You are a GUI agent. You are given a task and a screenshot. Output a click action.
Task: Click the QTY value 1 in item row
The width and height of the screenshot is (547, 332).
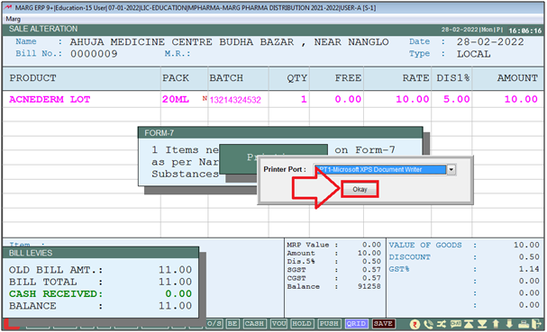(304, 99)
